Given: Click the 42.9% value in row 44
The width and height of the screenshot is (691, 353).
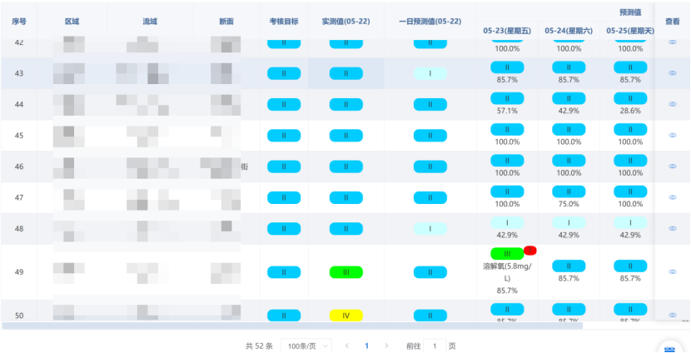Looking at the screenshot, I should (569, 111).
